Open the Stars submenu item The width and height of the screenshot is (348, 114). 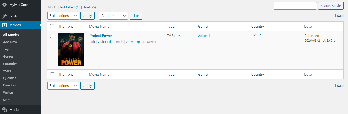point(7,100)
